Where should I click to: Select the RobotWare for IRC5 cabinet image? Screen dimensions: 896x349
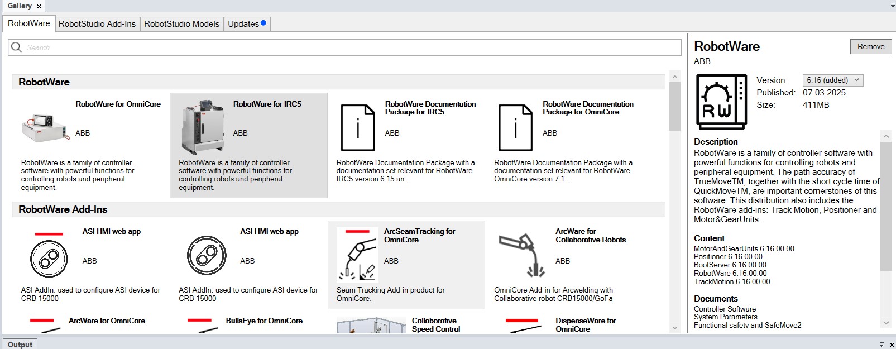tap(203, 127)
